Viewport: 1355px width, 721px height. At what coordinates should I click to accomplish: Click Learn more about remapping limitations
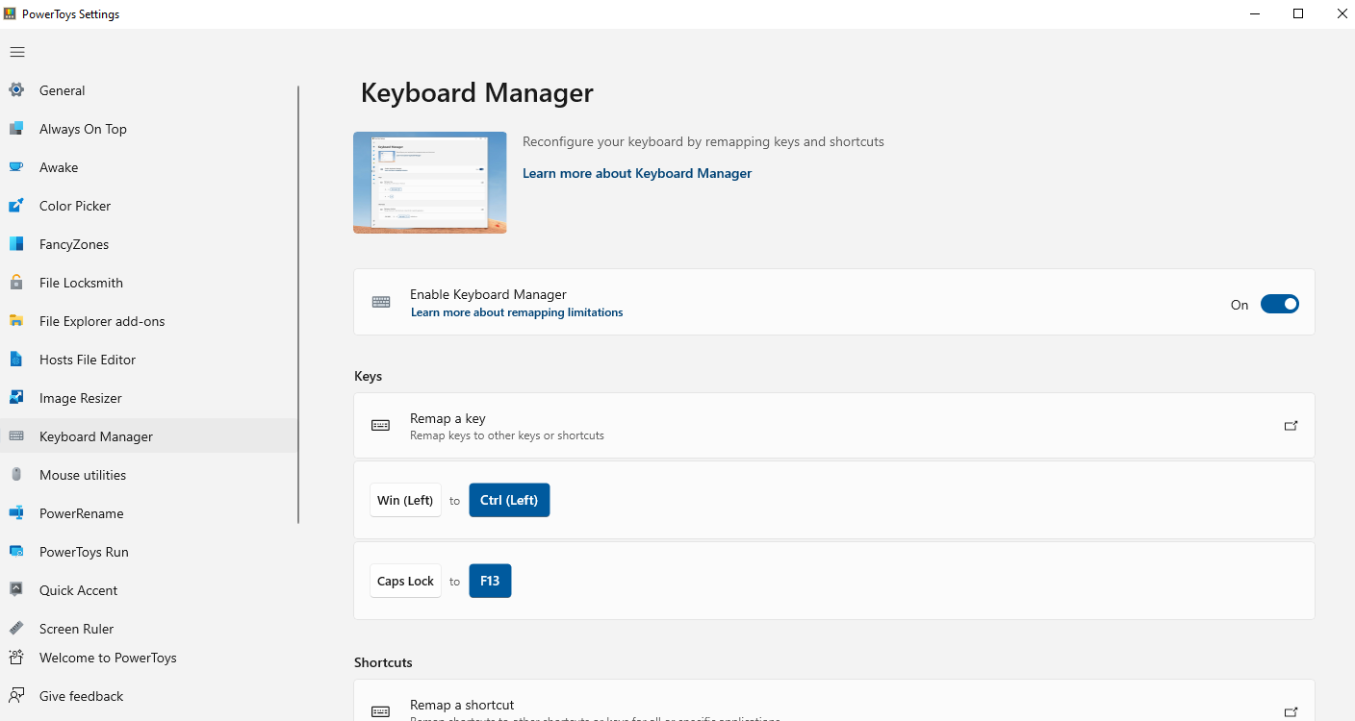pyautogui.click(x=517, y=312)
